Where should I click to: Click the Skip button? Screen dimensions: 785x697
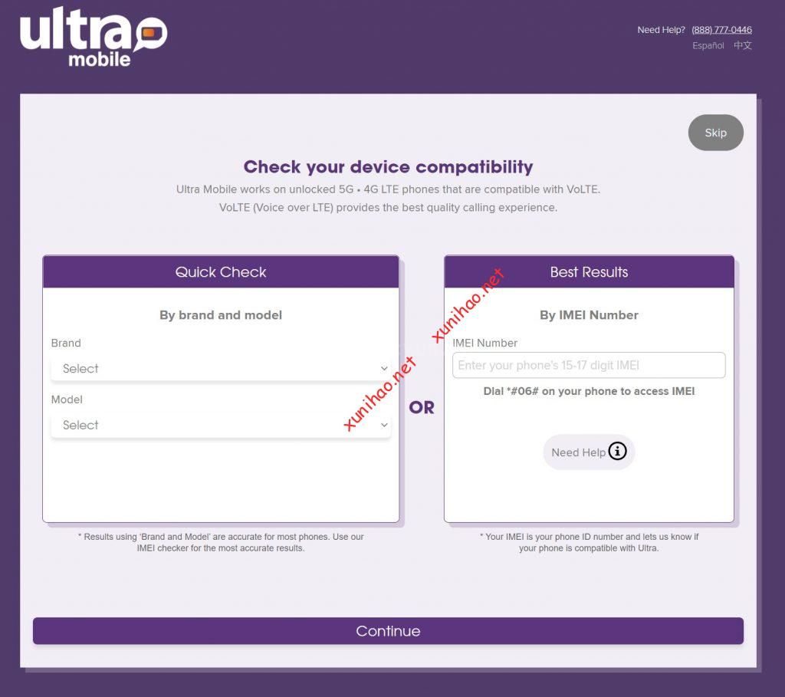(715, 133)
